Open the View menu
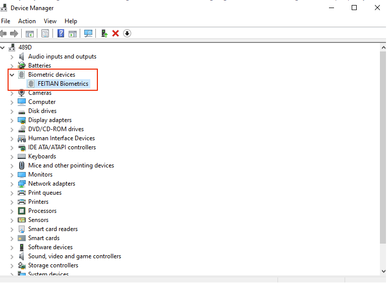The height and width of the screenshot is (285, 389). (50, 21)
